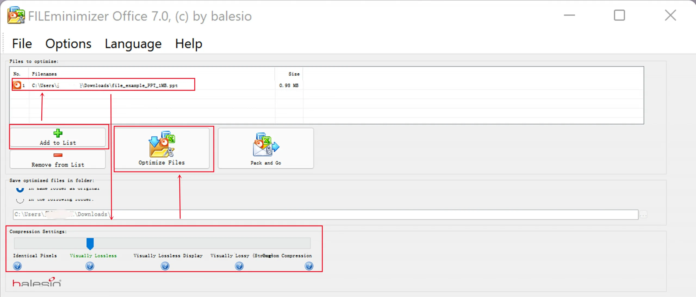Click the 0.98 MB size cell

(289, 86)
